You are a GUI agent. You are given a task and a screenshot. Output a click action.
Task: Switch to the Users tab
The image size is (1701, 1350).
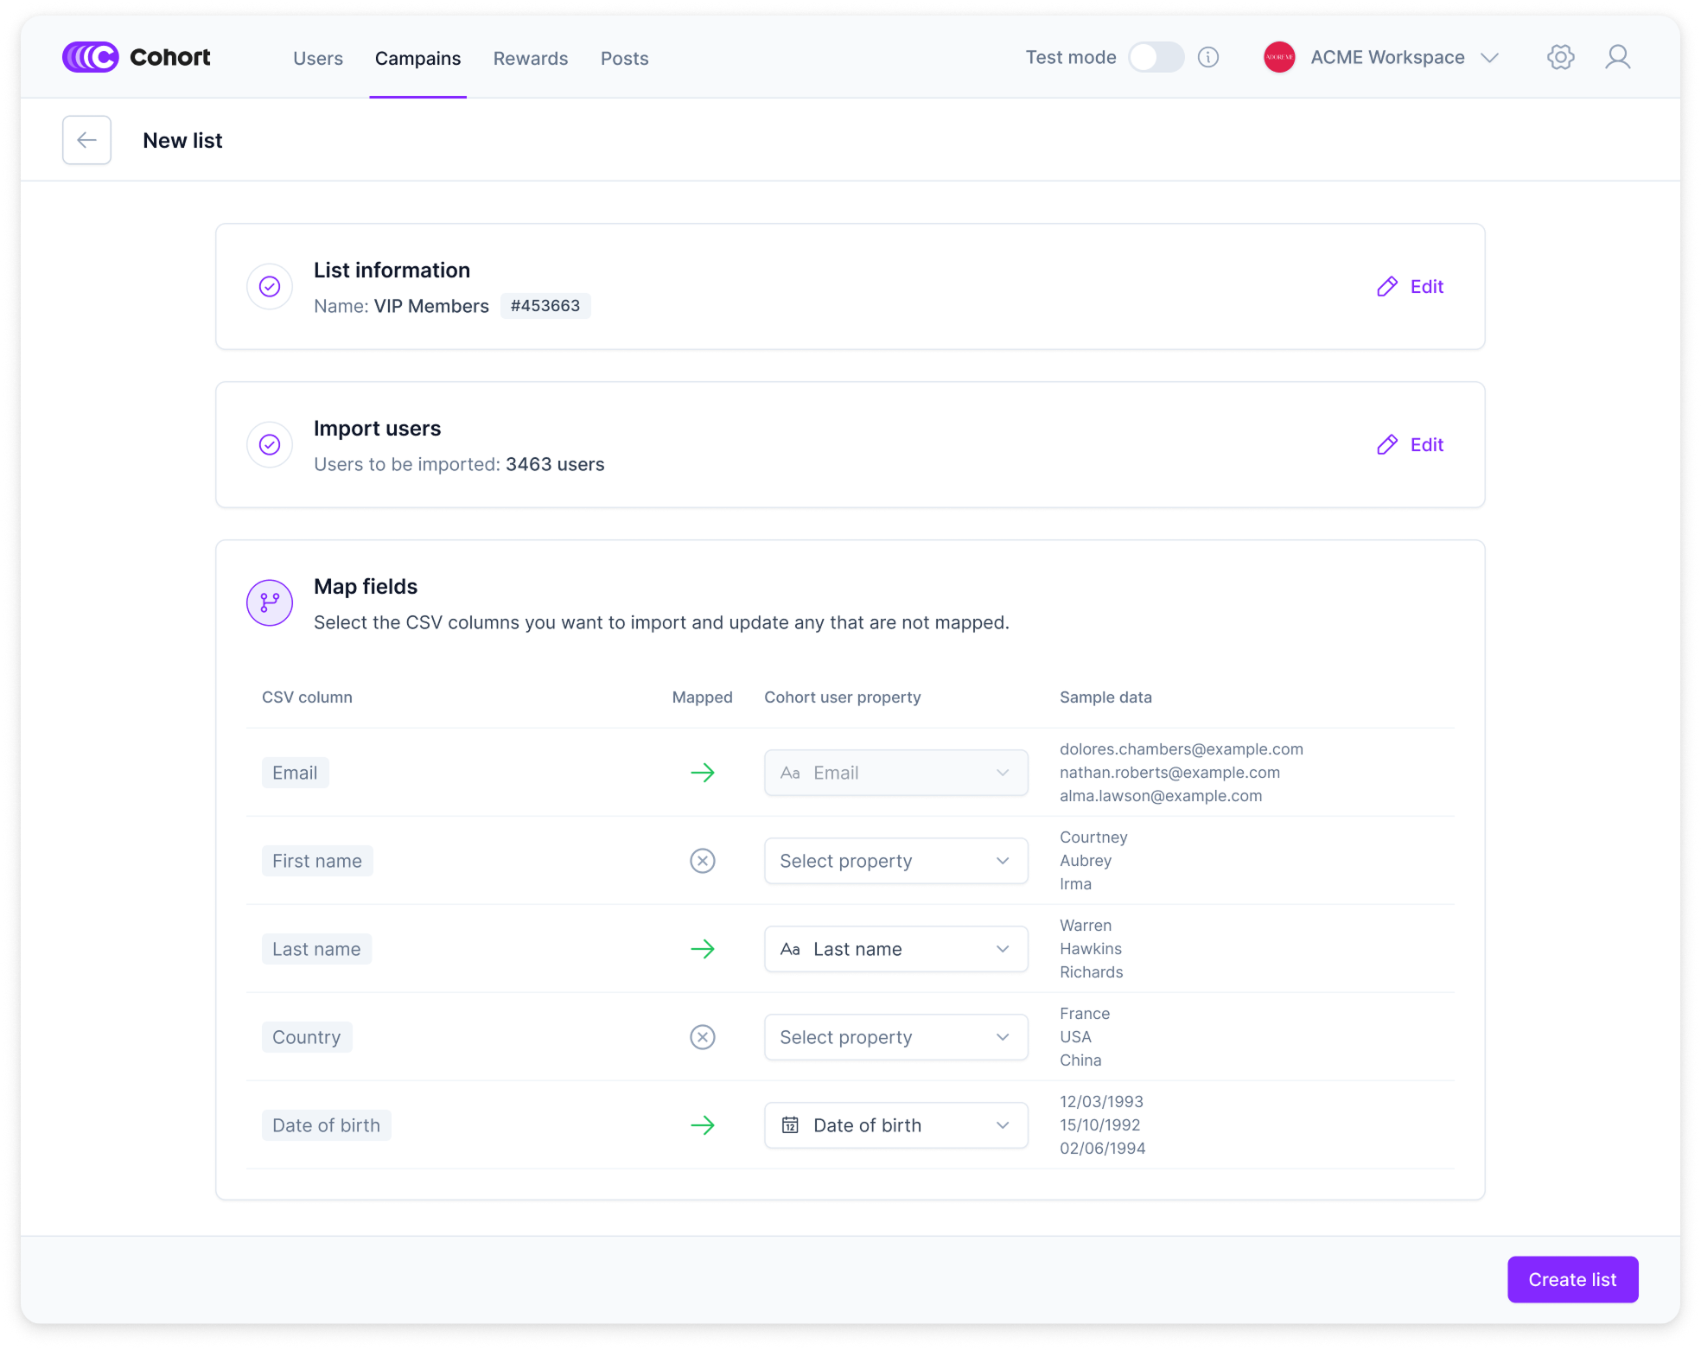(317, 59)
